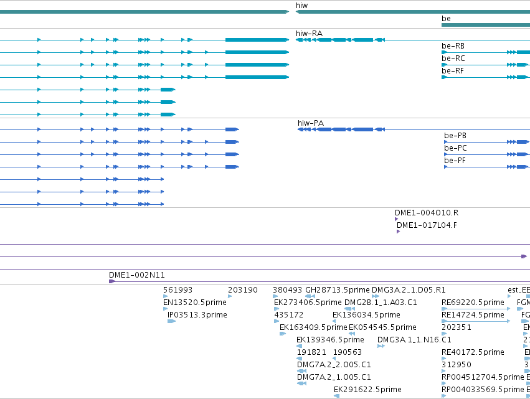Select EST 380493

(287, 290)
